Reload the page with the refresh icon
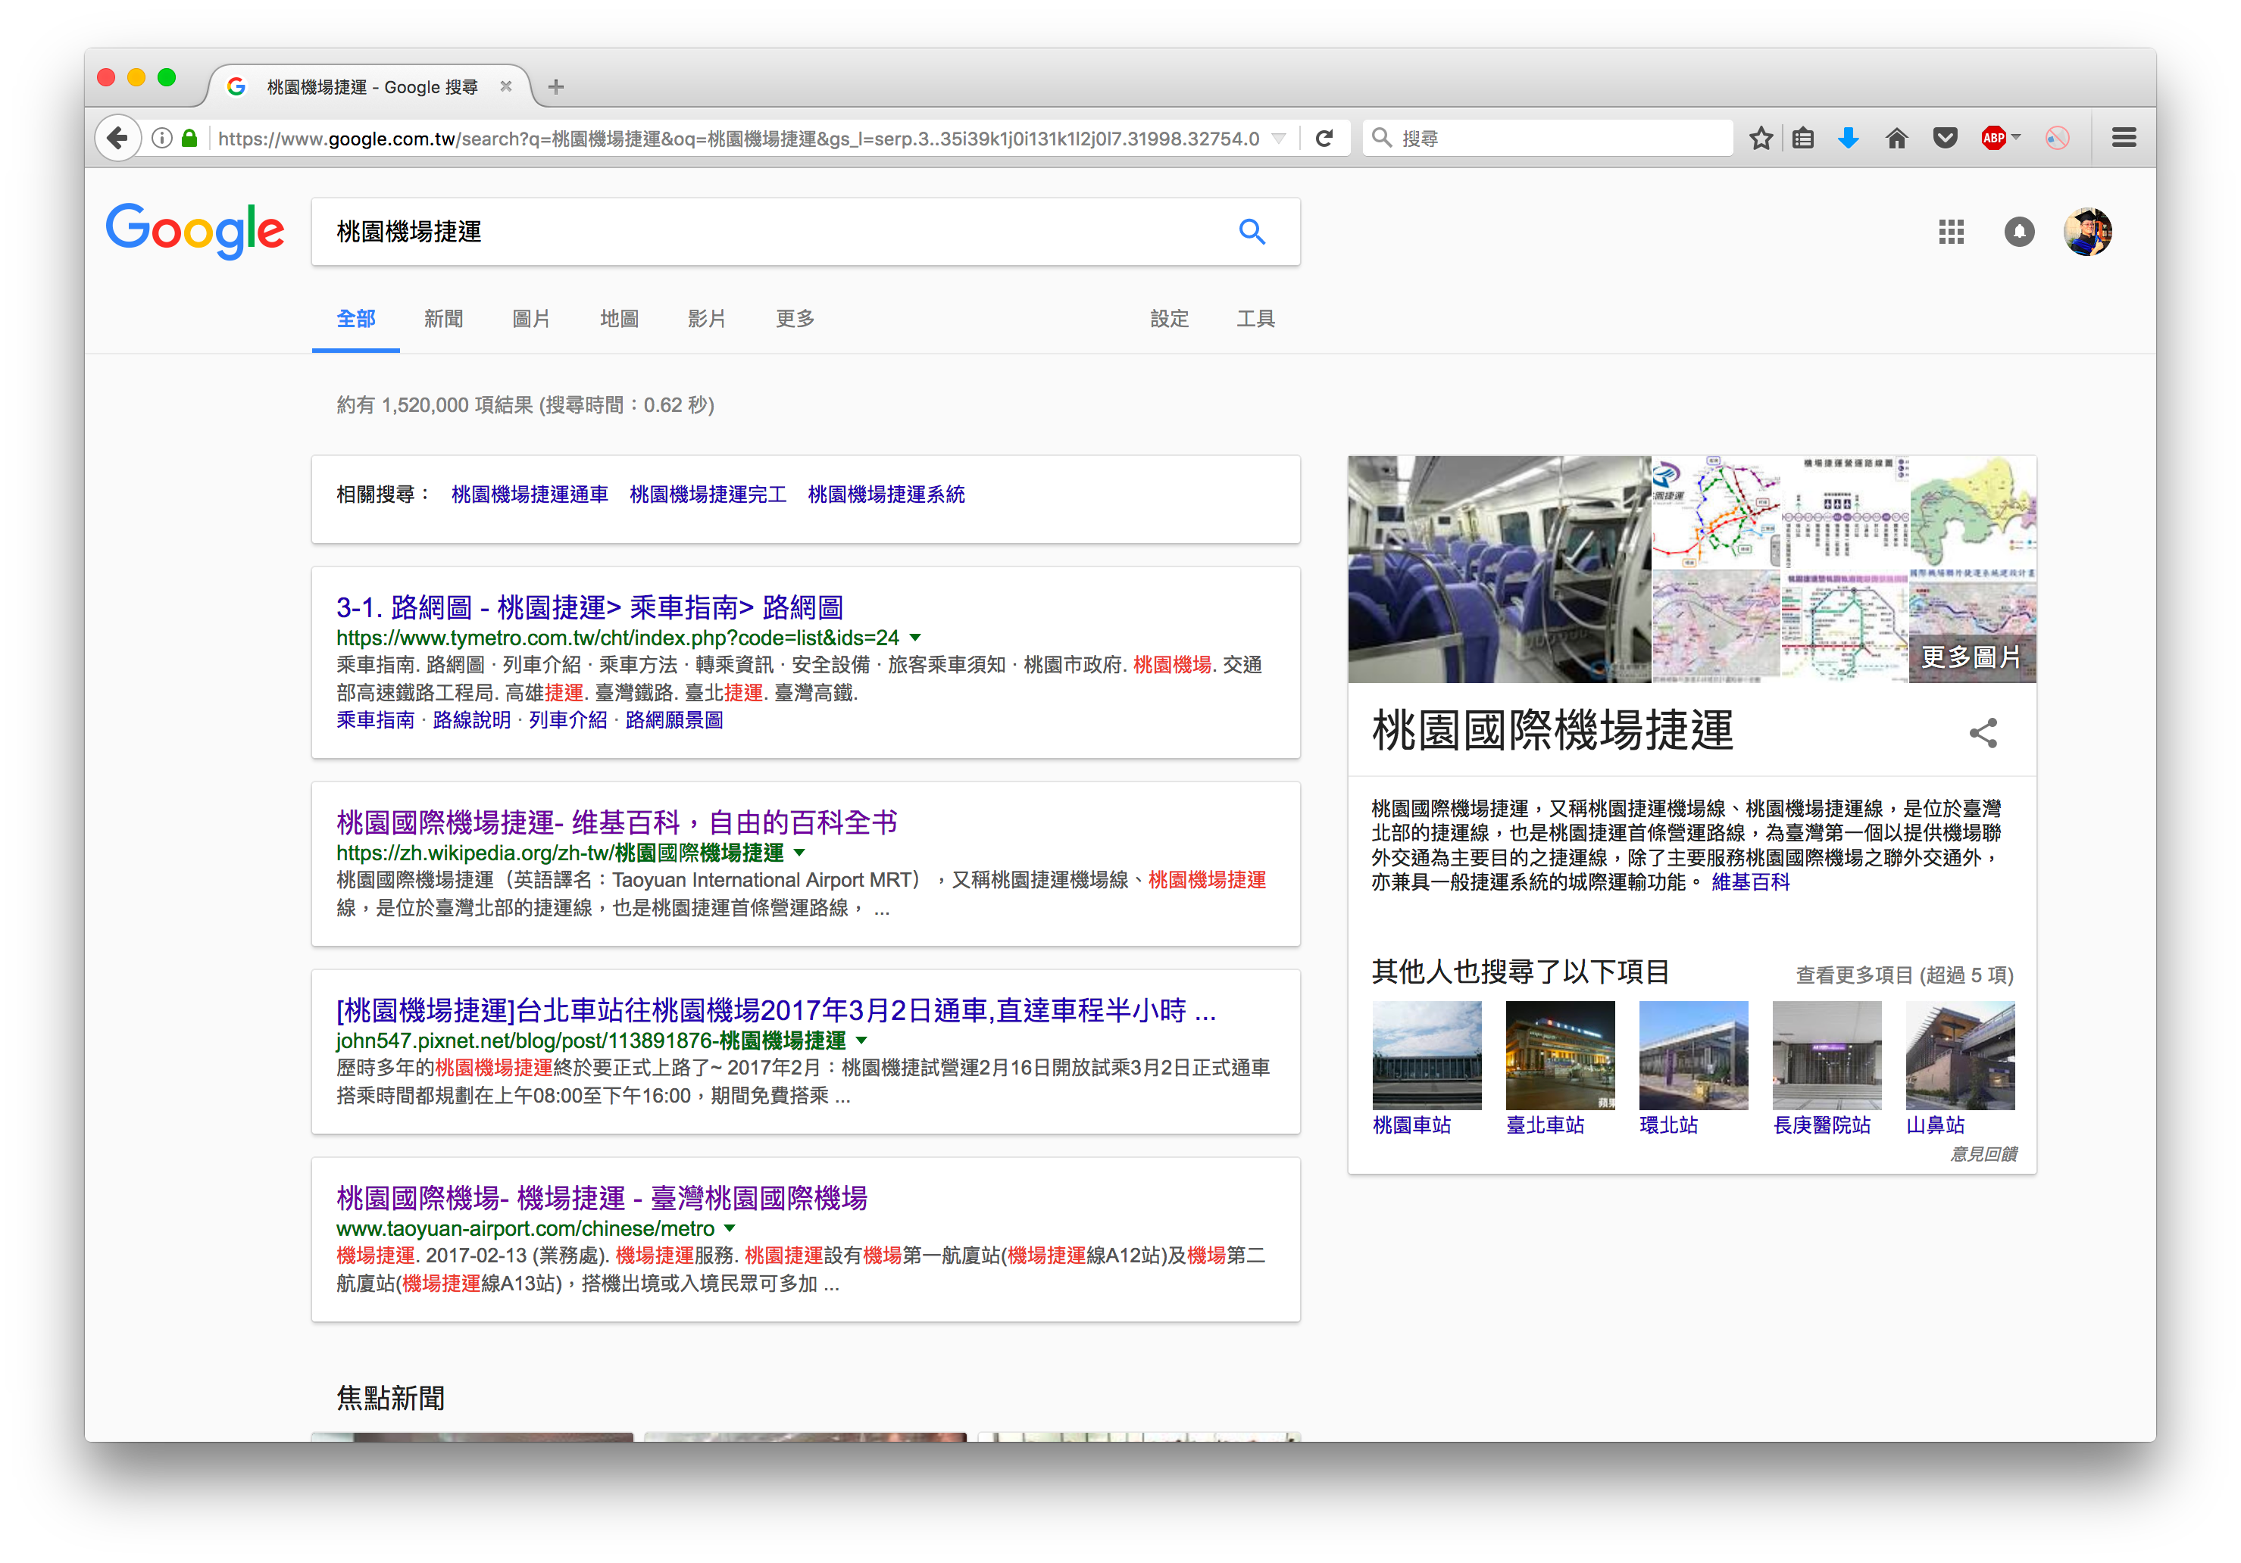The image size is (2241, 1563). coord(1324,139)
